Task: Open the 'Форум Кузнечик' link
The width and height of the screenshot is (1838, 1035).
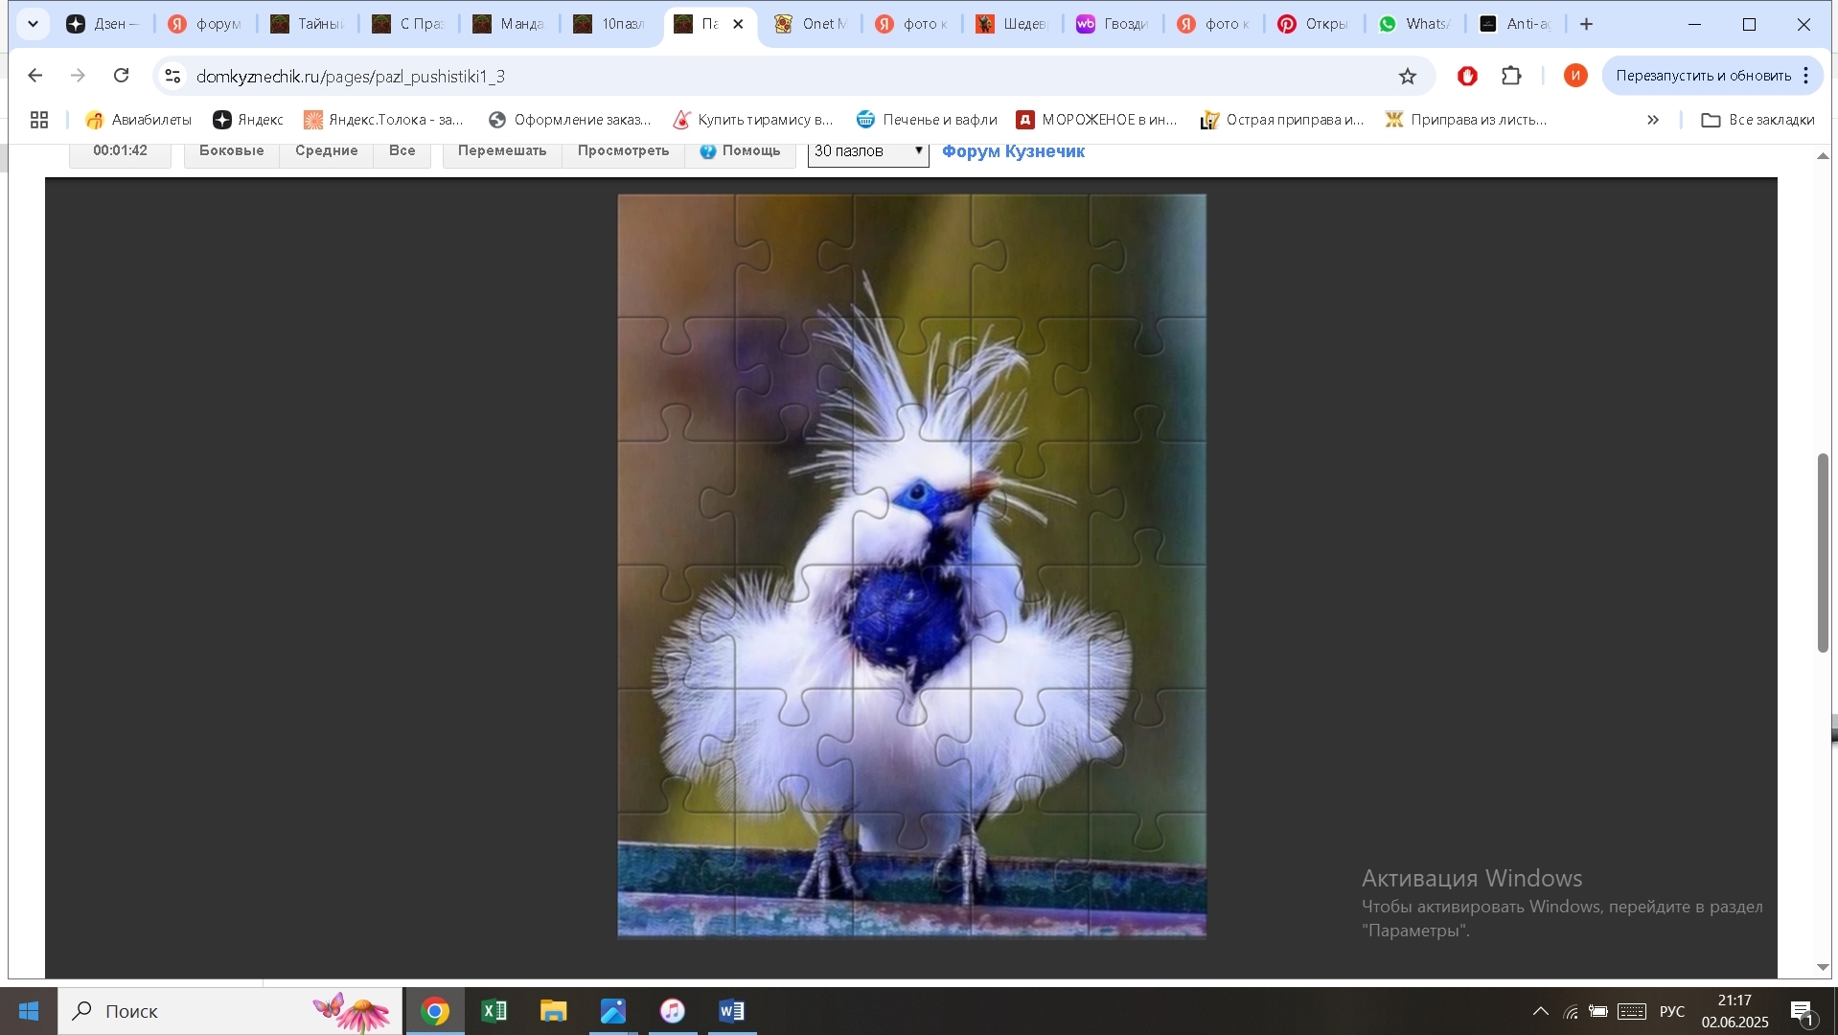Action: tap(1013, 151)
